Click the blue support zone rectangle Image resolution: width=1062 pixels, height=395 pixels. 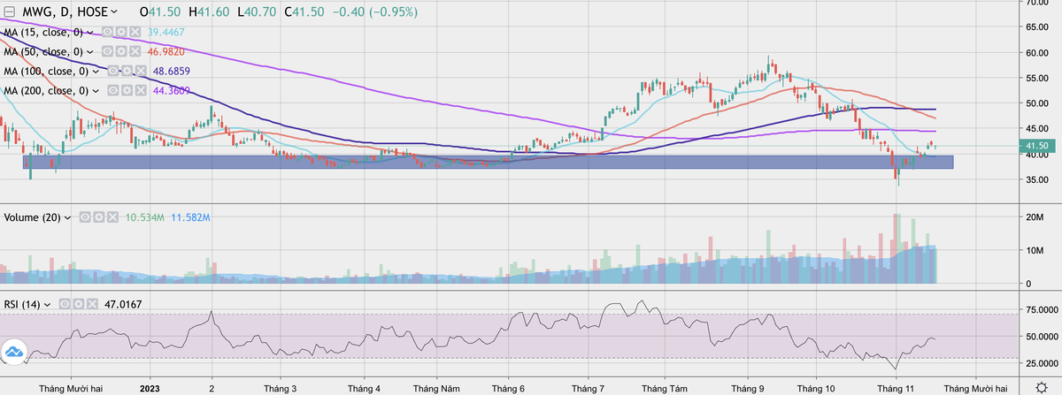pos(265,163)
